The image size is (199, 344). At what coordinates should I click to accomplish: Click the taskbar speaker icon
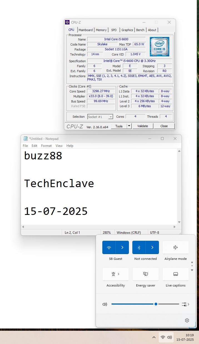(170, 337)
